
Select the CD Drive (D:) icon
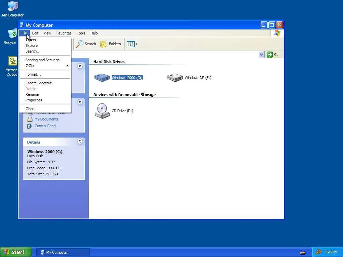point(102,111)
